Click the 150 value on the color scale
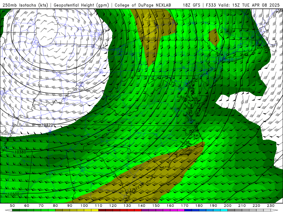The height and width of the screenshot is (212, 283). tap(156, 206)
